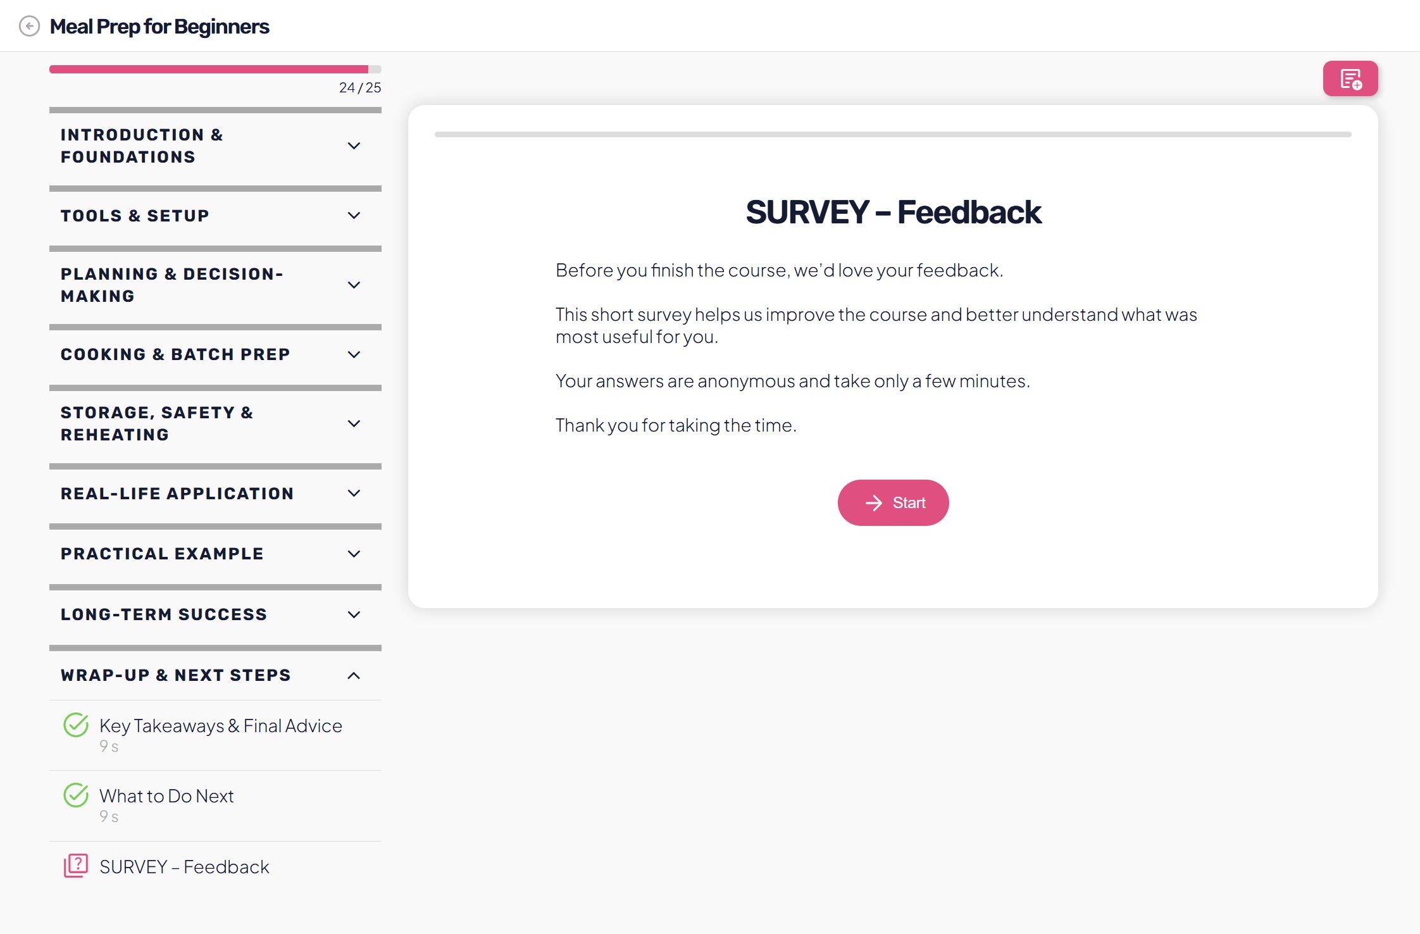Screen dimensions: 1420x934
Task: Collapse the Wrap-Up & Next Steps section
Action: [354, 676]
